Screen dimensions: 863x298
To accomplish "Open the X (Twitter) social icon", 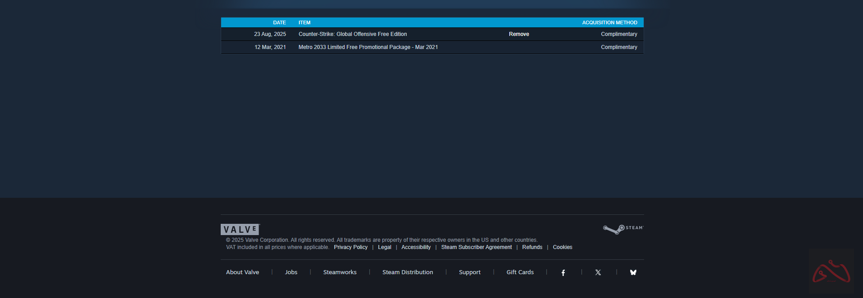I will tap(598, 272).
